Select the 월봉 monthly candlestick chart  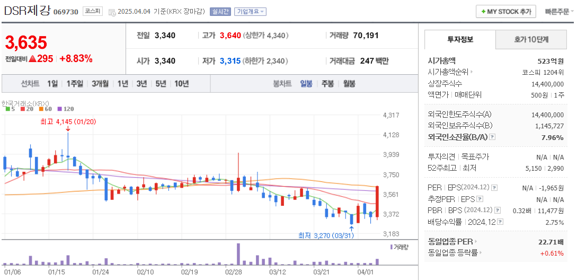(349, 84)
